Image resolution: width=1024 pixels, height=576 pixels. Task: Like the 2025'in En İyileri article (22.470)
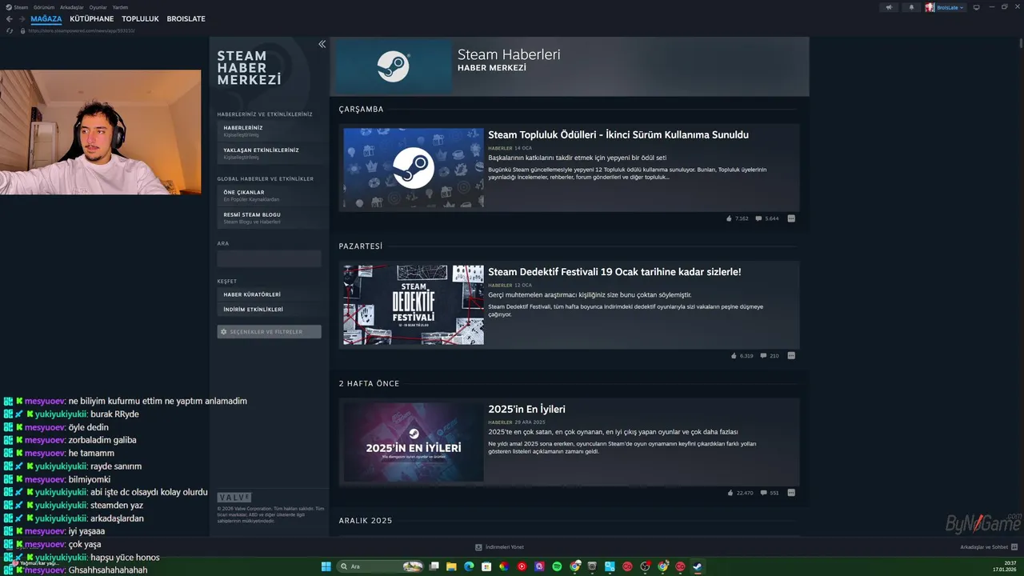[x=740, y=493]
